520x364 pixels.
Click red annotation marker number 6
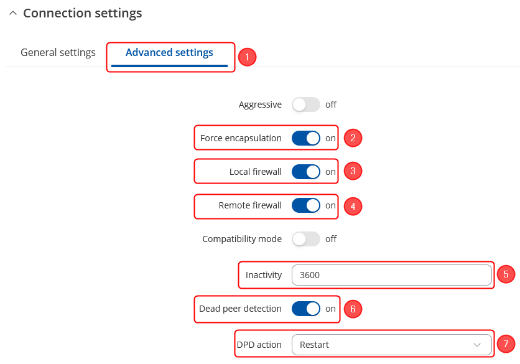(353, 309)
